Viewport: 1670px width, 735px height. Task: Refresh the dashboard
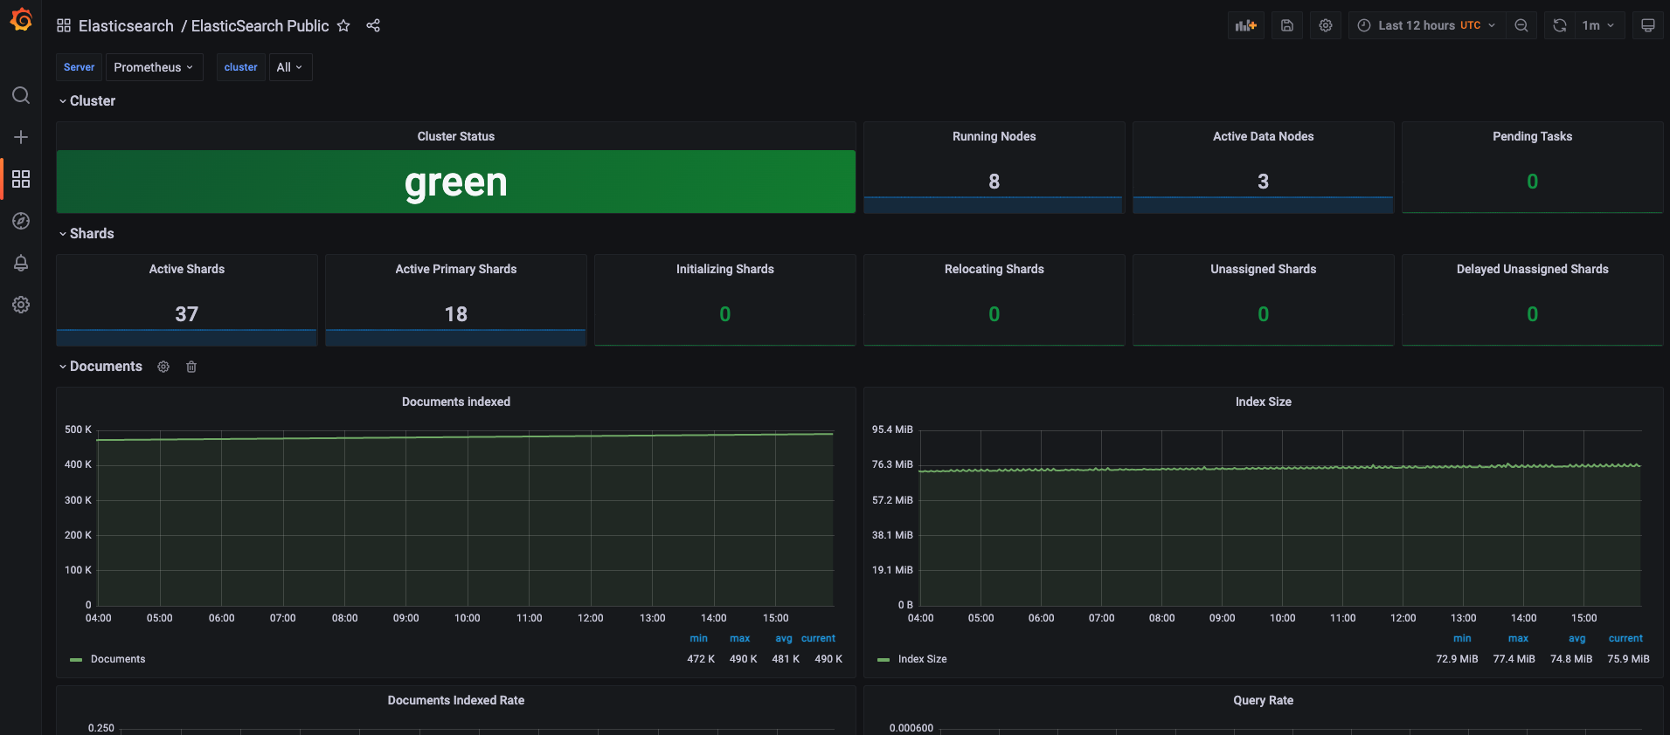[1560, 25]
